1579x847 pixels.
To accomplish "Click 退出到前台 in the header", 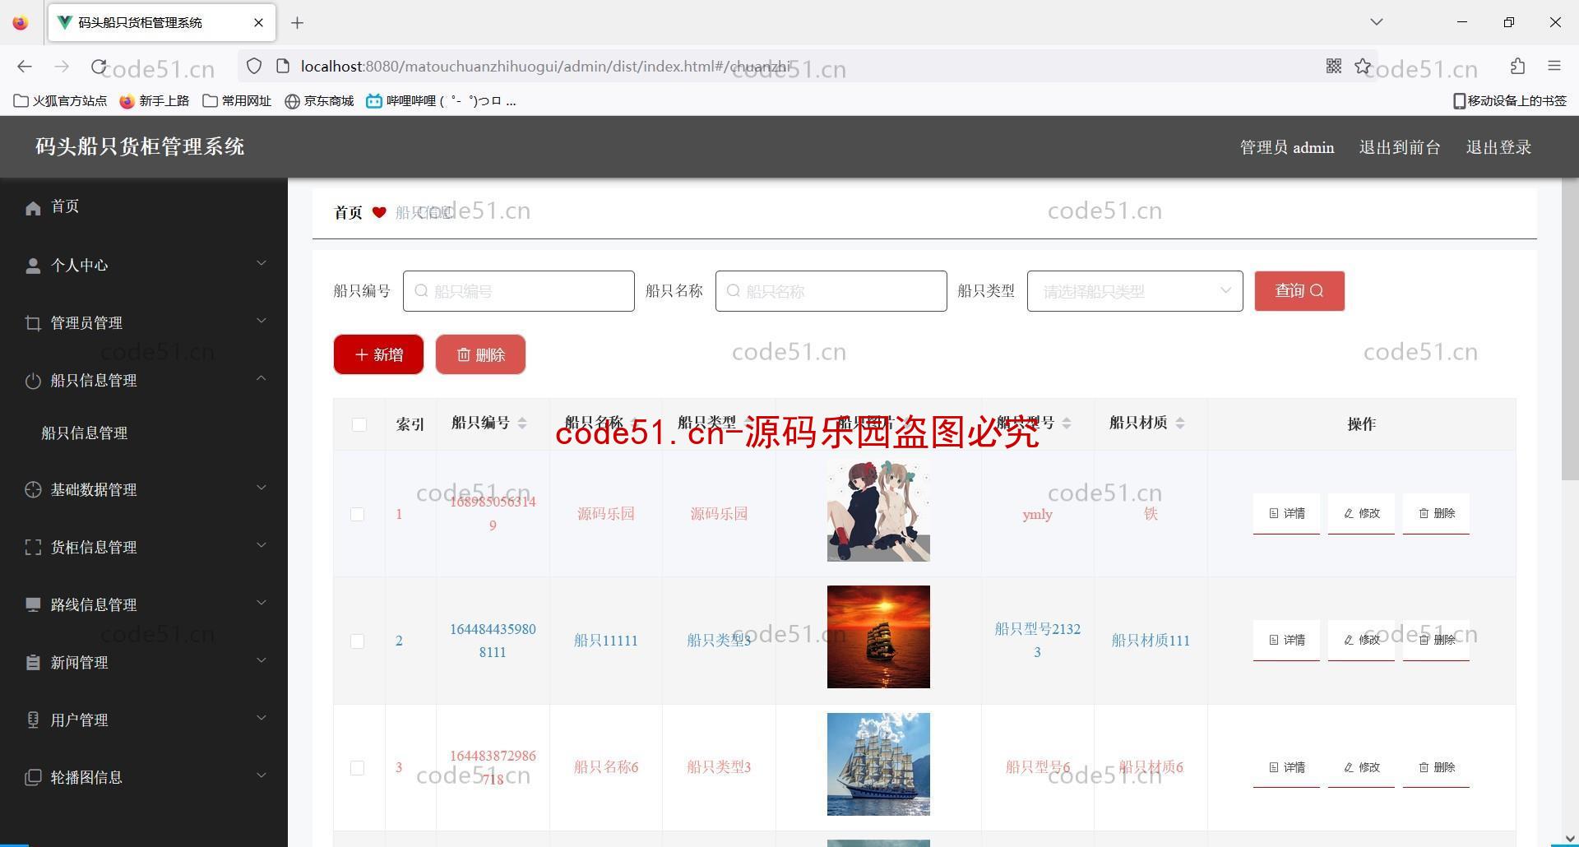I will point(1400,147).
